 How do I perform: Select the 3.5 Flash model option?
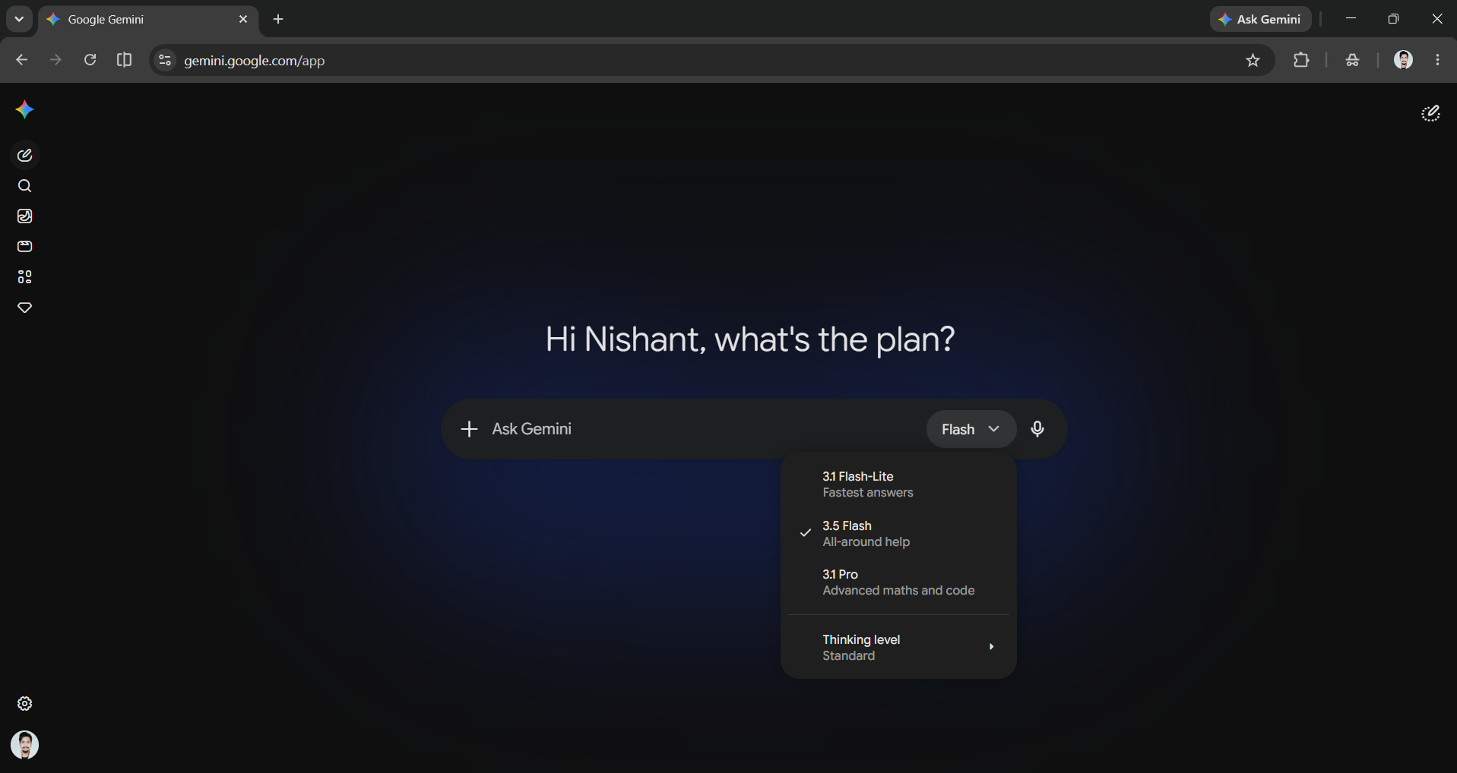pos(898,533)
